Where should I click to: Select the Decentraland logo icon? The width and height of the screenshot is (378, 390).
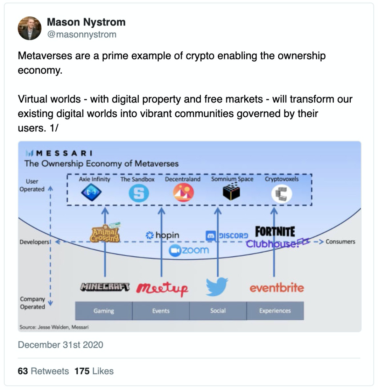pos(183,193)
